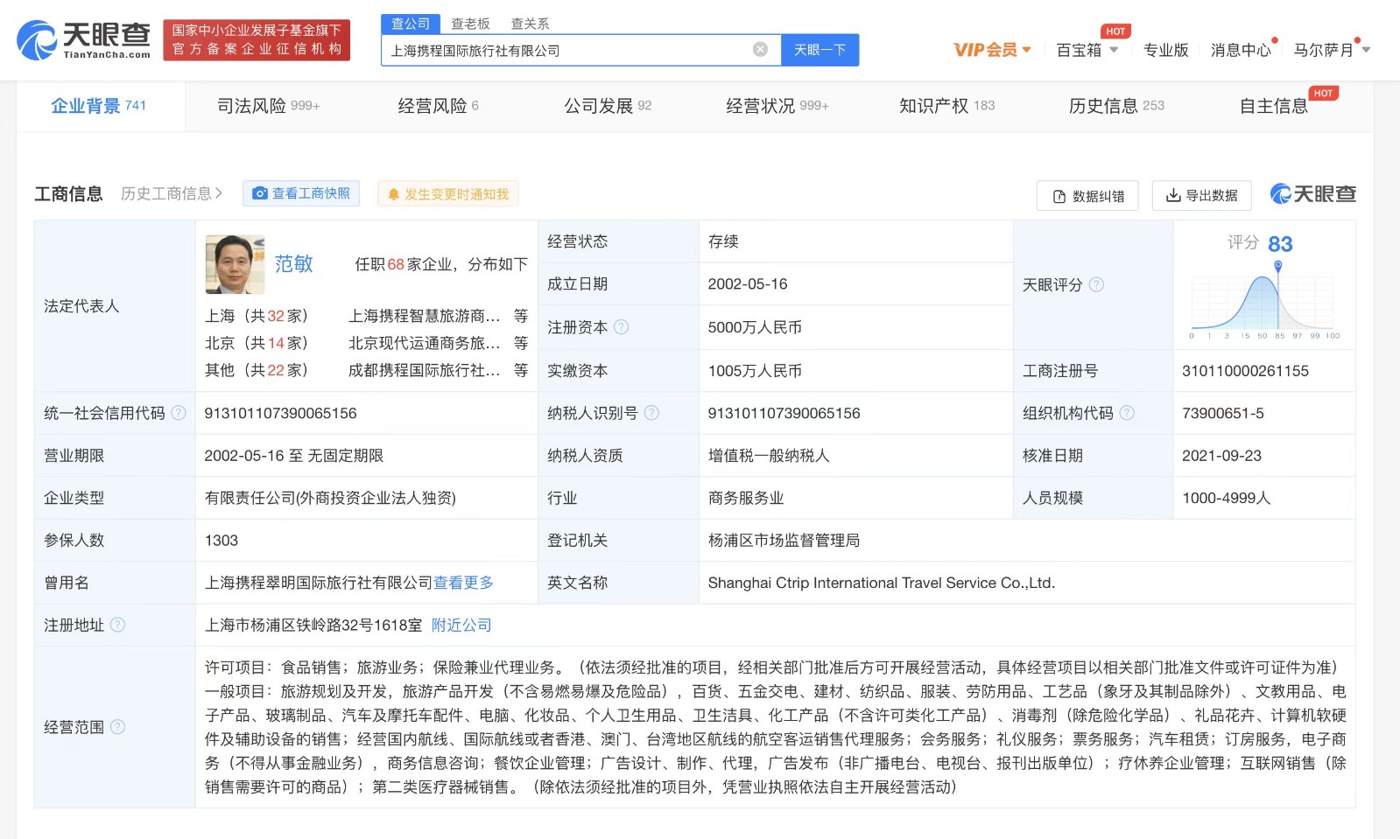Image resolution: width=1400 pixels, height=839 pixels.
Task: Click the score distribution chart
Action: tap(1263, 303)
